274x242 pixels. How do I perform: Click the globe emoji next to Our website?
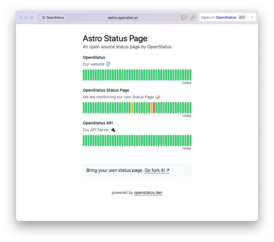pos(108,64)
